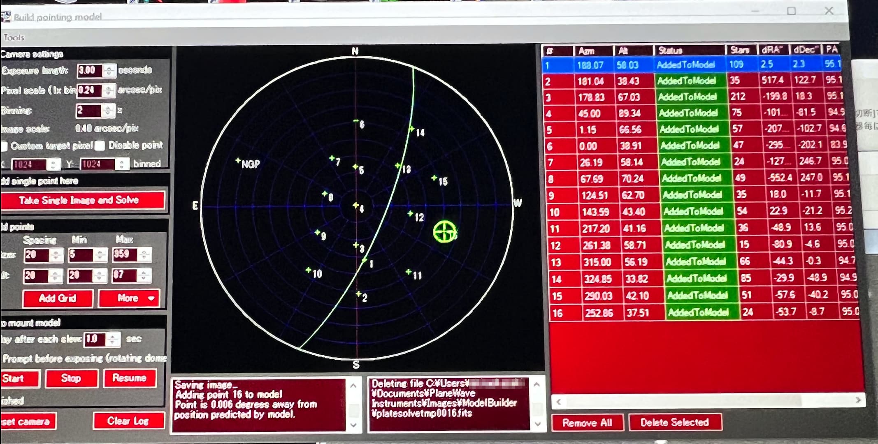
Task: Increase exposure length with spinner arrow
Action: (x=109, y=67)
